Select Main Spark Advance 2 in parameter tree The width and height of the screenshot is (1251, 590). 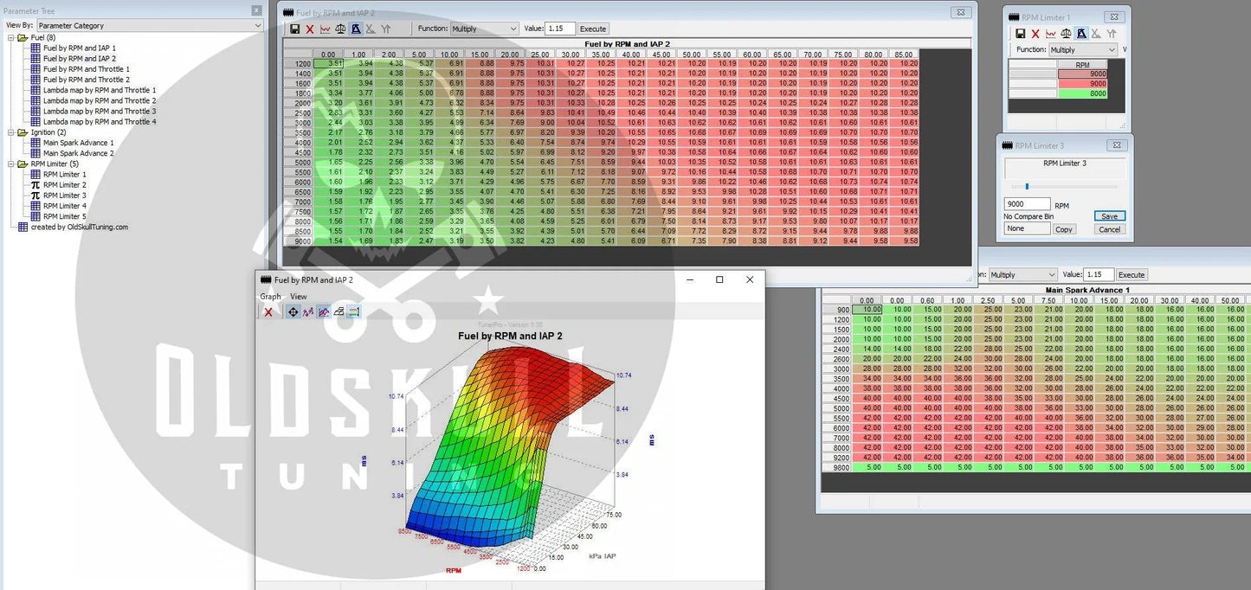click(78, 153)
